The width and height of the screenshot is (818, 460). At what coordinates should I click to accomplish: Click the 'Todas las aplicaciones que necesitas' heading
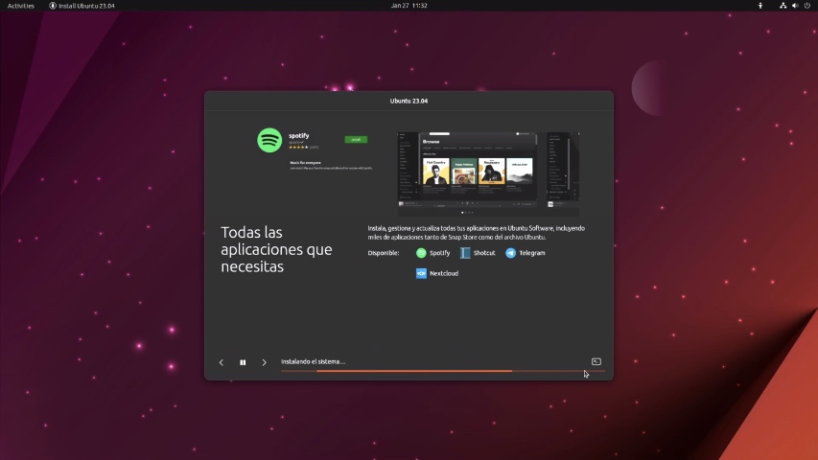(276, 249)
